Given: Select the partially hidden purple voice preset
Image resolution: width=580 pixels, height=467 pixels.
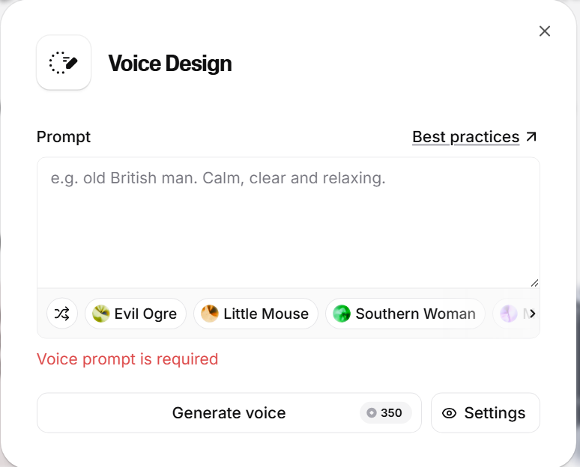Looking at the screenshot, I should 510,314.
